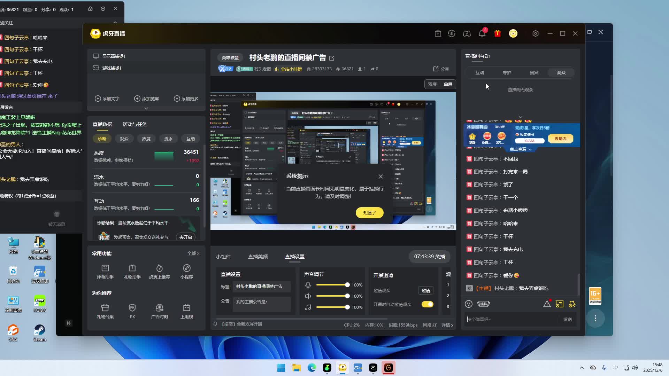Toggle 开播时自动邀请观众 switch

click(427, 304)
